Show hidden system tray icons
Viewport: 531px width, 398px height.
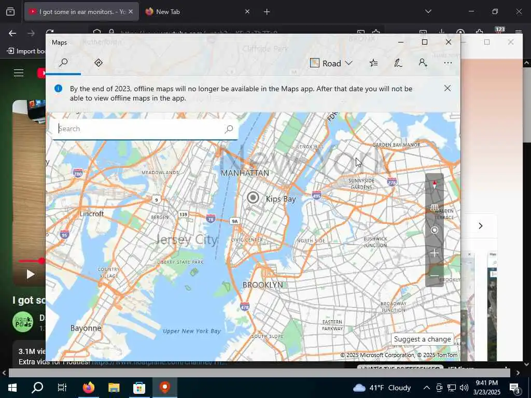tap(427, 388)
